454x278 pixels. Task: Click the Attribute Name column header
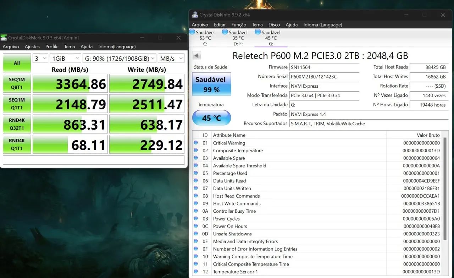coord(299,135)
